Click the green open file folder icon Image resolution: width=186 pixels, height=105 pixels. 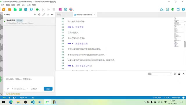pos(20,9)
